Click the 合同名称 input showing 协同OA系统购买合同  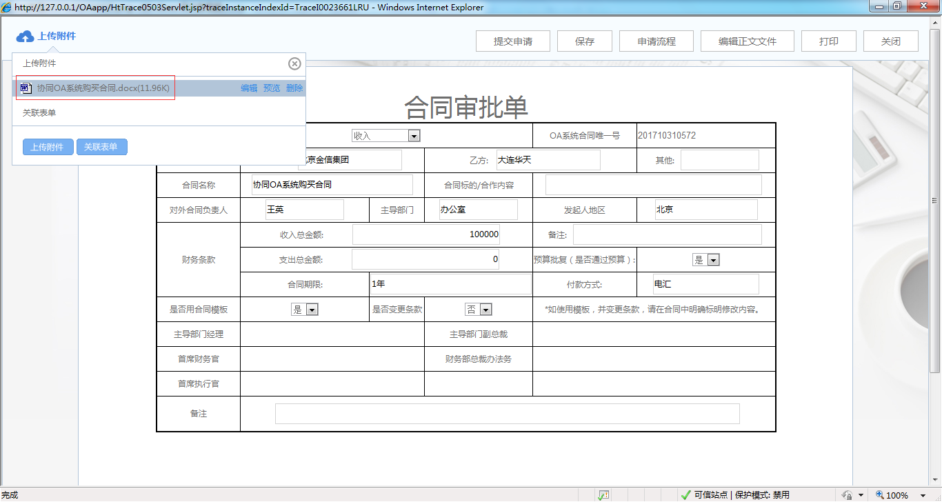pyautogui.click(x=331, y=185)
